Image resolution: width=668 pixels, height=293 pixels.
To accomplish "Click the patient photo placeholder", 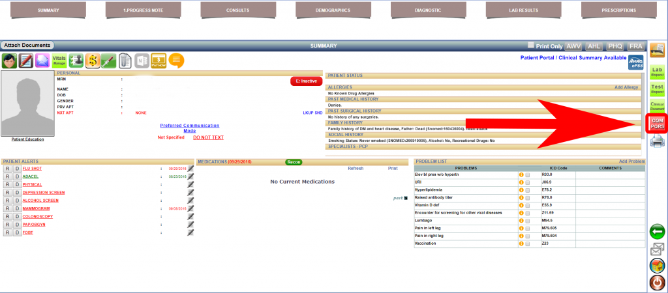I will [27, 104].
